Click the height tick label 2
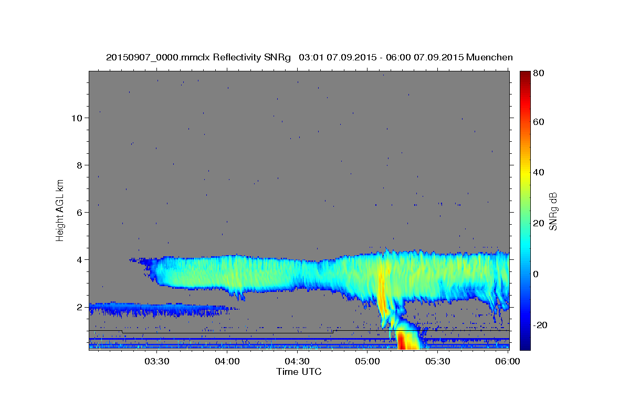Image resolution: width=630 pixels, height=420 pixels. point(79,307)
